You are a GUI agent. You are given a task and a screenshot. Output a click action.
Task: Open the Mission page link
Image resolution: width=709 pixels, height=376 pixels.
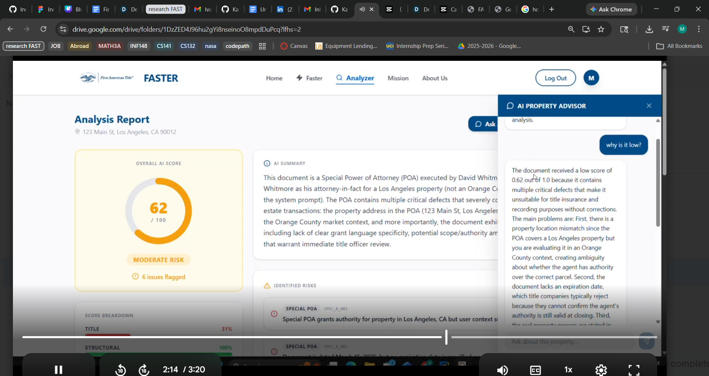tap(398, 78)
